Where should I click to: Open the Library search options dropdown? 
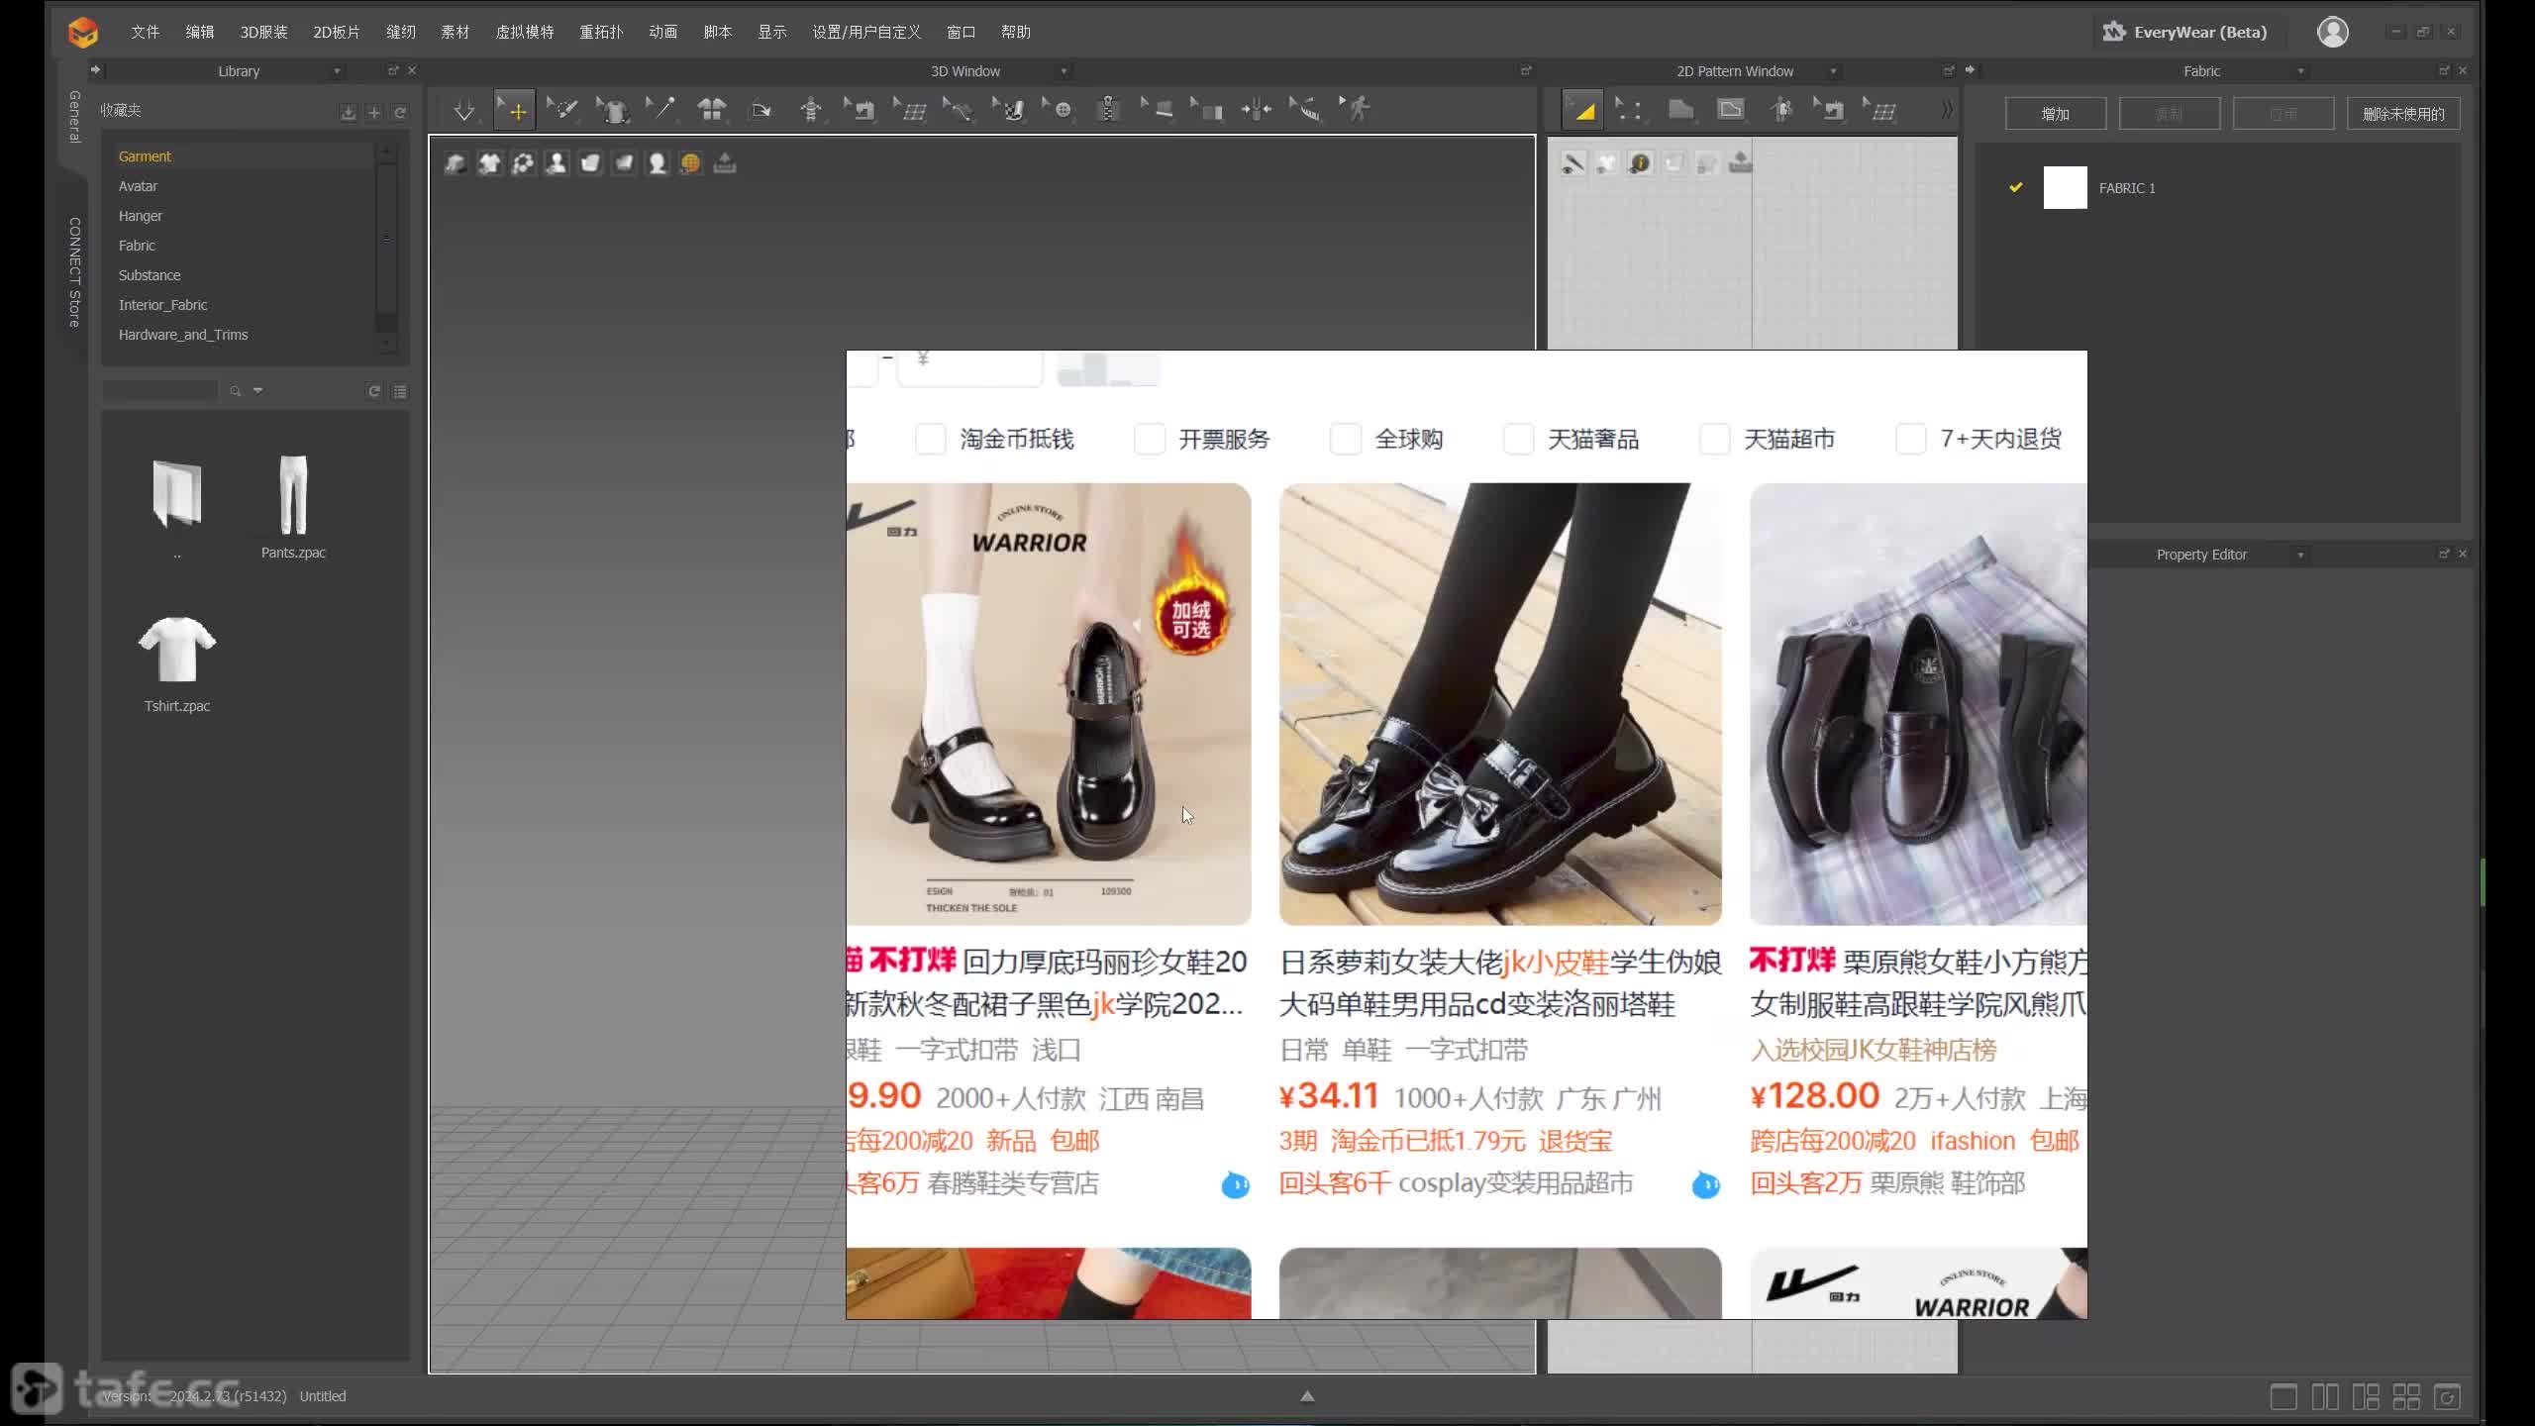(257, 390)
